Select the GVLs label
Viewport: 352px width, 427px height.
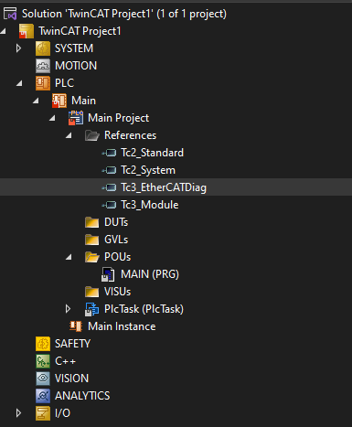[x=116, y=240]
